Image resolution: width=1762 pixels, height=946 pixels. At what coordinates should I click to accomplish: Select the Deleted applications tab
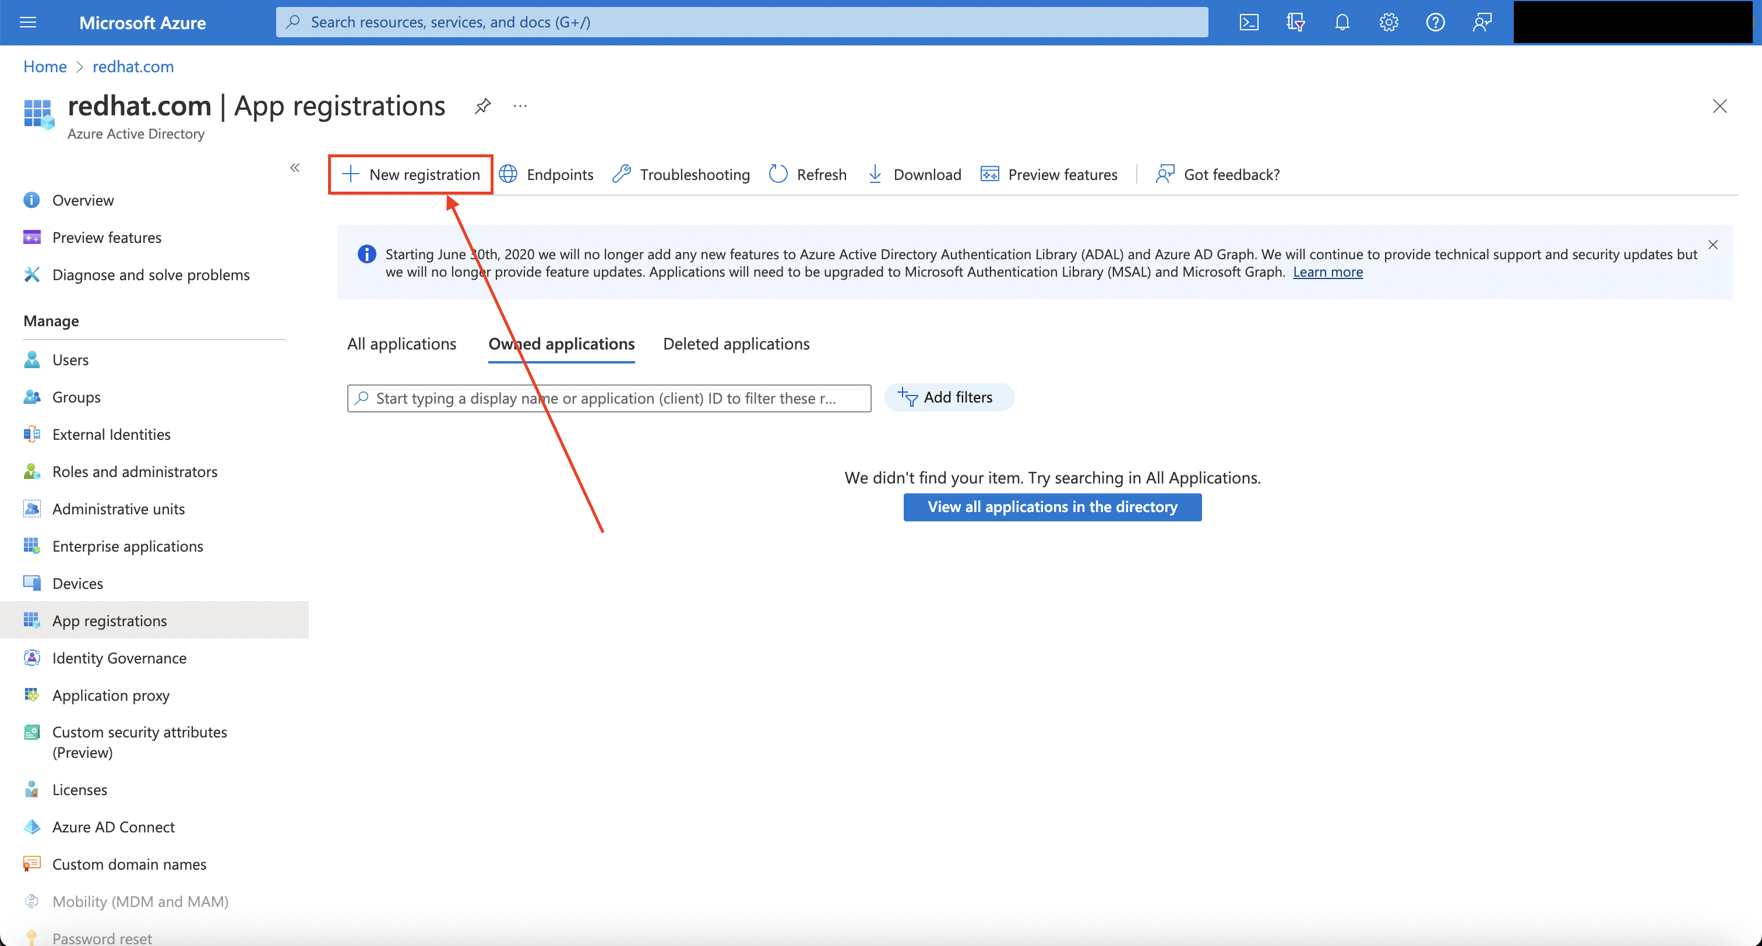736,344
